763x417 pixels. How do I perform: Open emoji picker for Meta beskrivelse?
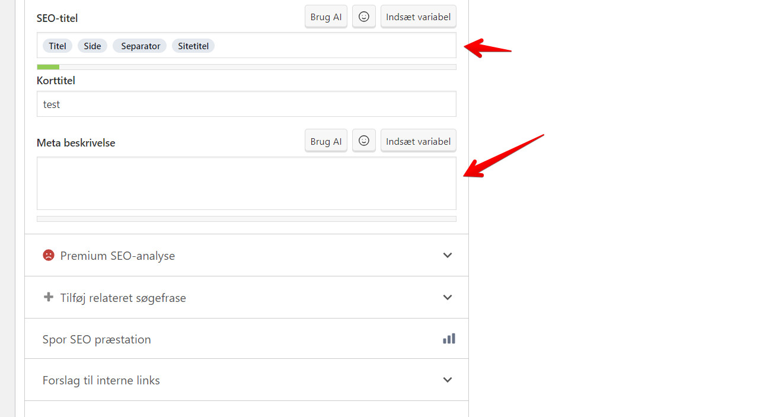[x=364, y=141]
